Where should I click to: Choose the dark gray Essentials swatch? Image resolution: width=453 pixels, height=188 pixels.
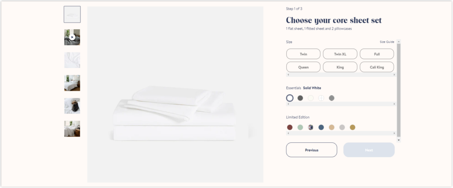coord(300,98)
